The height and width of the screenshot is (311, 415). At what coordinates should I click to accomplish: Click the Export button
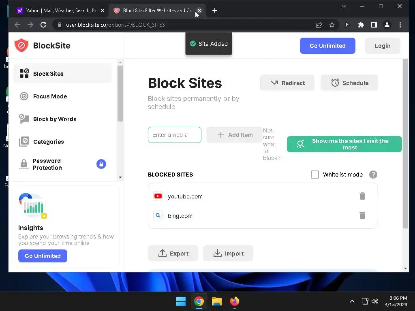173,253
